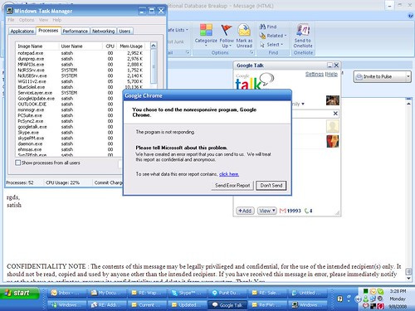Toggle Show processes from all users
The width and height of the screenshot is (415, 311).
[18, 163]
